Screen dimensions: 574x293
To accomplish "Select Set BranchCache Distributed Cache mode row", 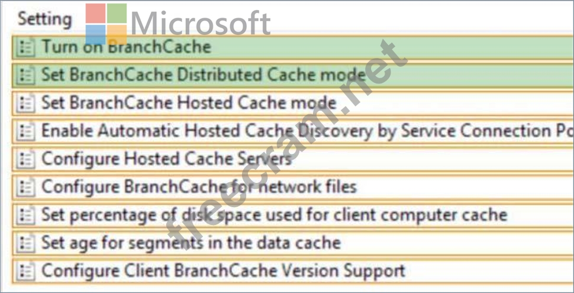I will point(293,75).
